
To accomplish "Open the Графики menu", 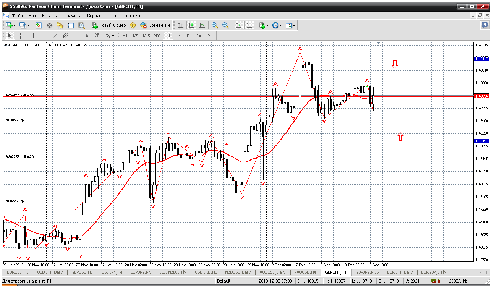I will click(73, 16).
